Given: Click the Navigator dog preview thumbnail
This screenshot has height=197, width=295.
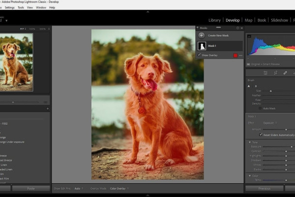Looking at the screenshot, I should (16, 62).
